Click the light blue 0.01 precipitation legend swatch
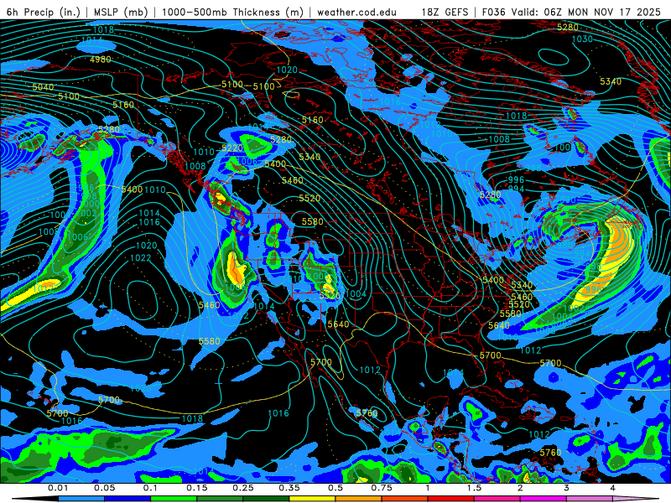Image resolution: width=671 pixels, height=503 pixels. (81, 499)
